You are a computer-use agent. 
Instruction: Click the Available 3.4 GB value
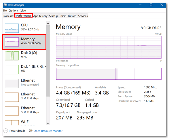click(102, 93)
